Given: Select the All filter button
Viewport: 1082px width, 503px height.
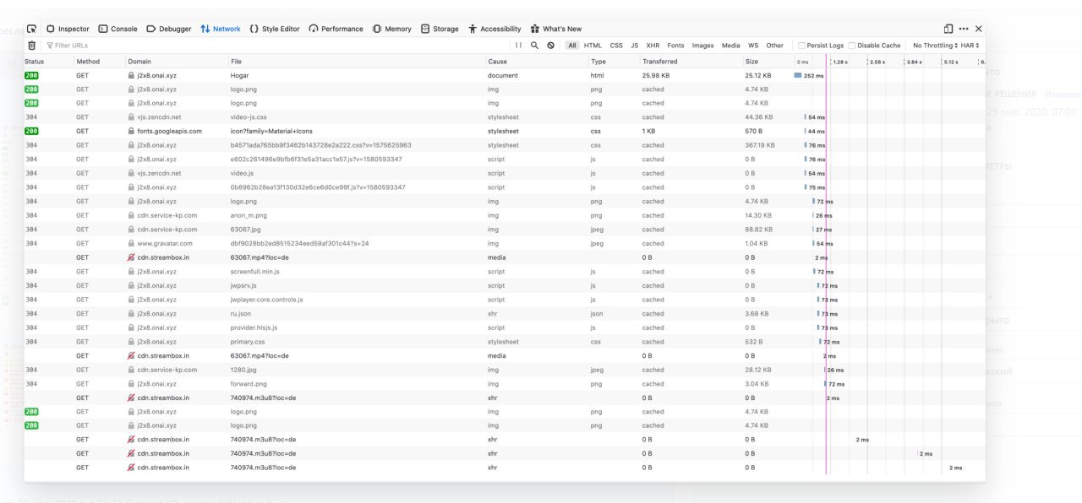Looking at the screenshot, I should tap(572, 46).
